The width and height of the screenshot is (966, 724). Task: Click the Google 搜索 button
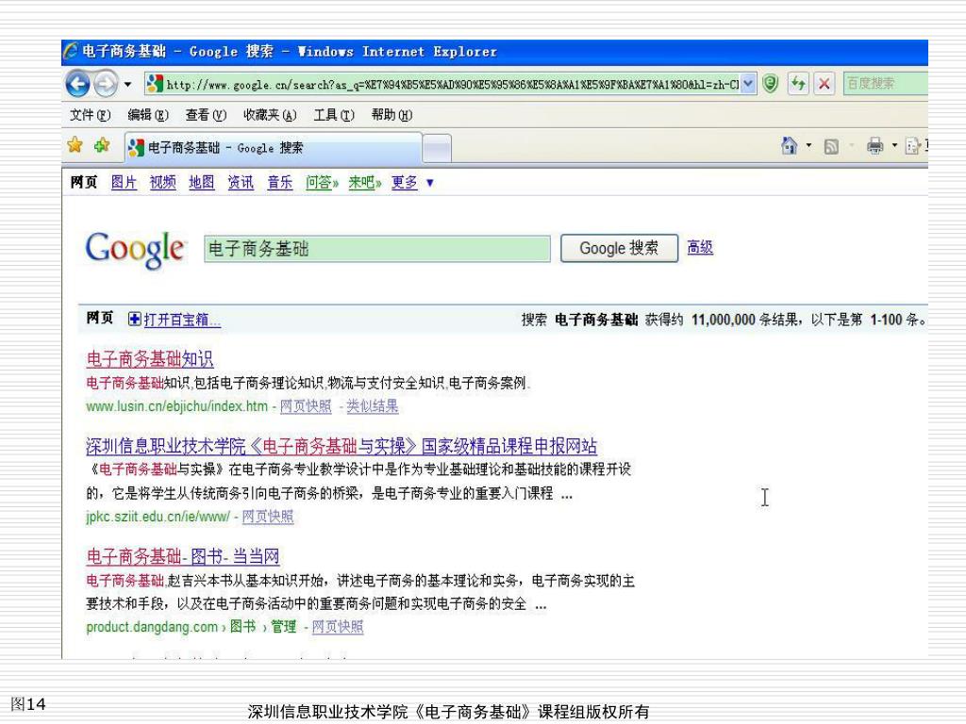[619, 248]
